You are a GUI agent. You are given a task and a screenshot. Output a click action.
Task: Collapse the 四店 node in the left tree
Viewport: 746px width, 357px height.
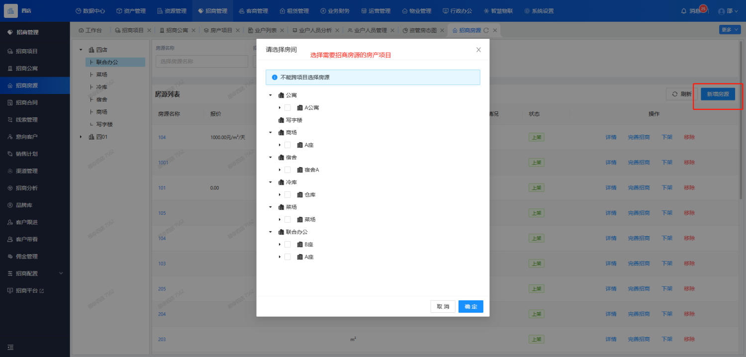click(81, 50)
